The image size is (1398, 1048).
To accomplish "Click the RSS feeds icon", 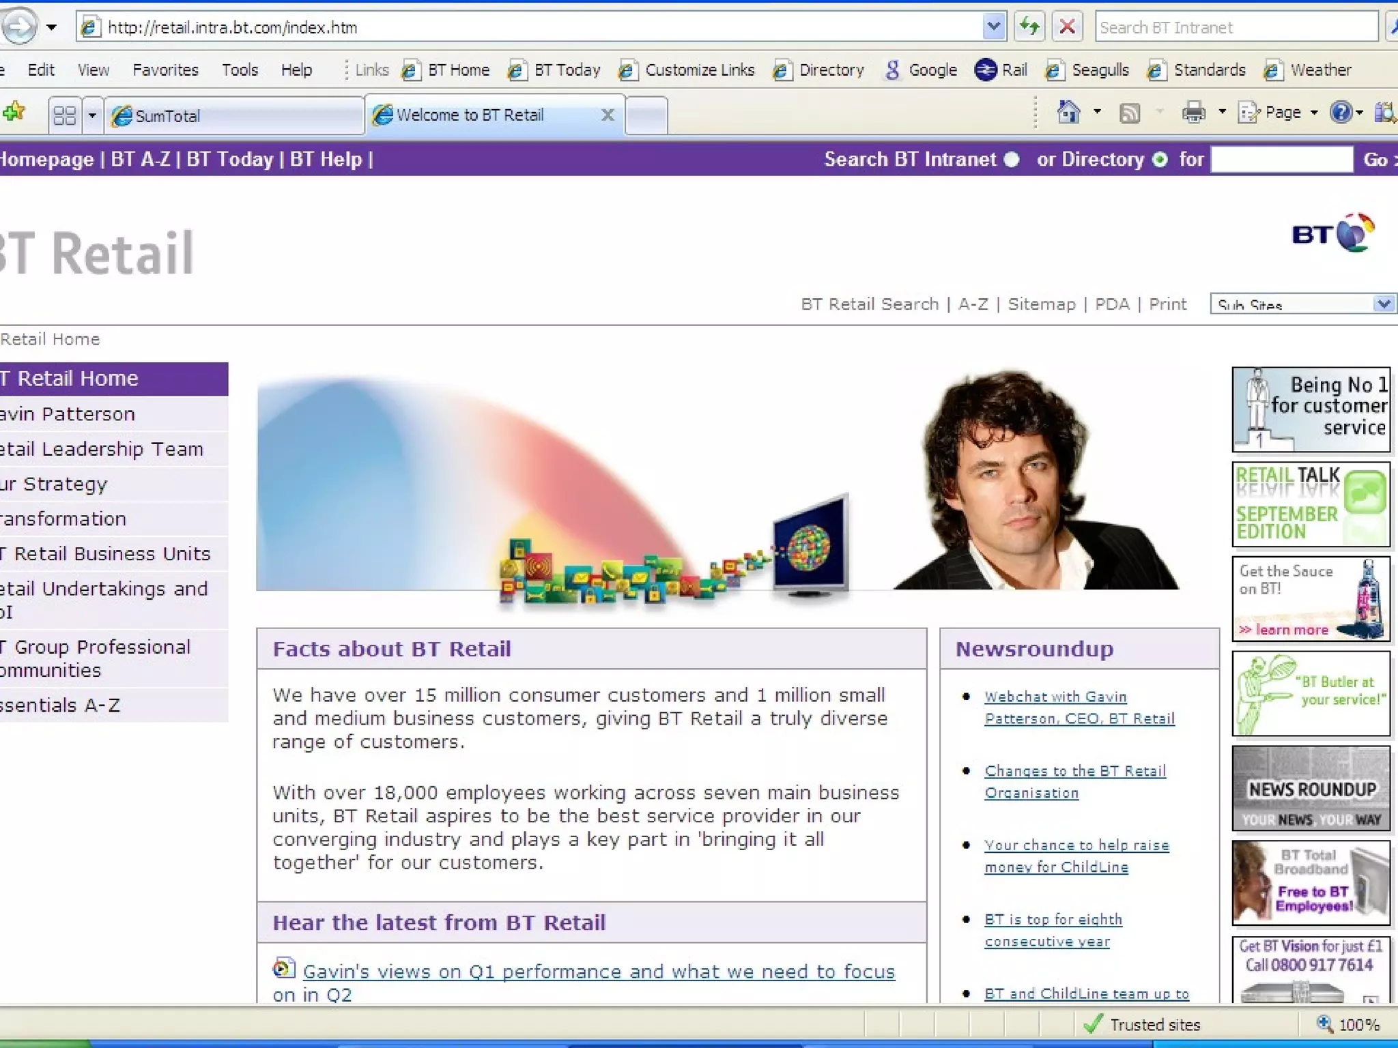I will point(1130,113).
